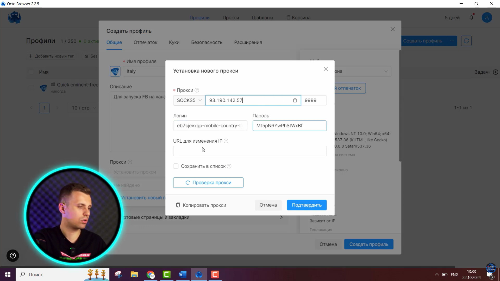
Task: Click the profile avatar icon beside Italy name
Action: pos(115,71)
